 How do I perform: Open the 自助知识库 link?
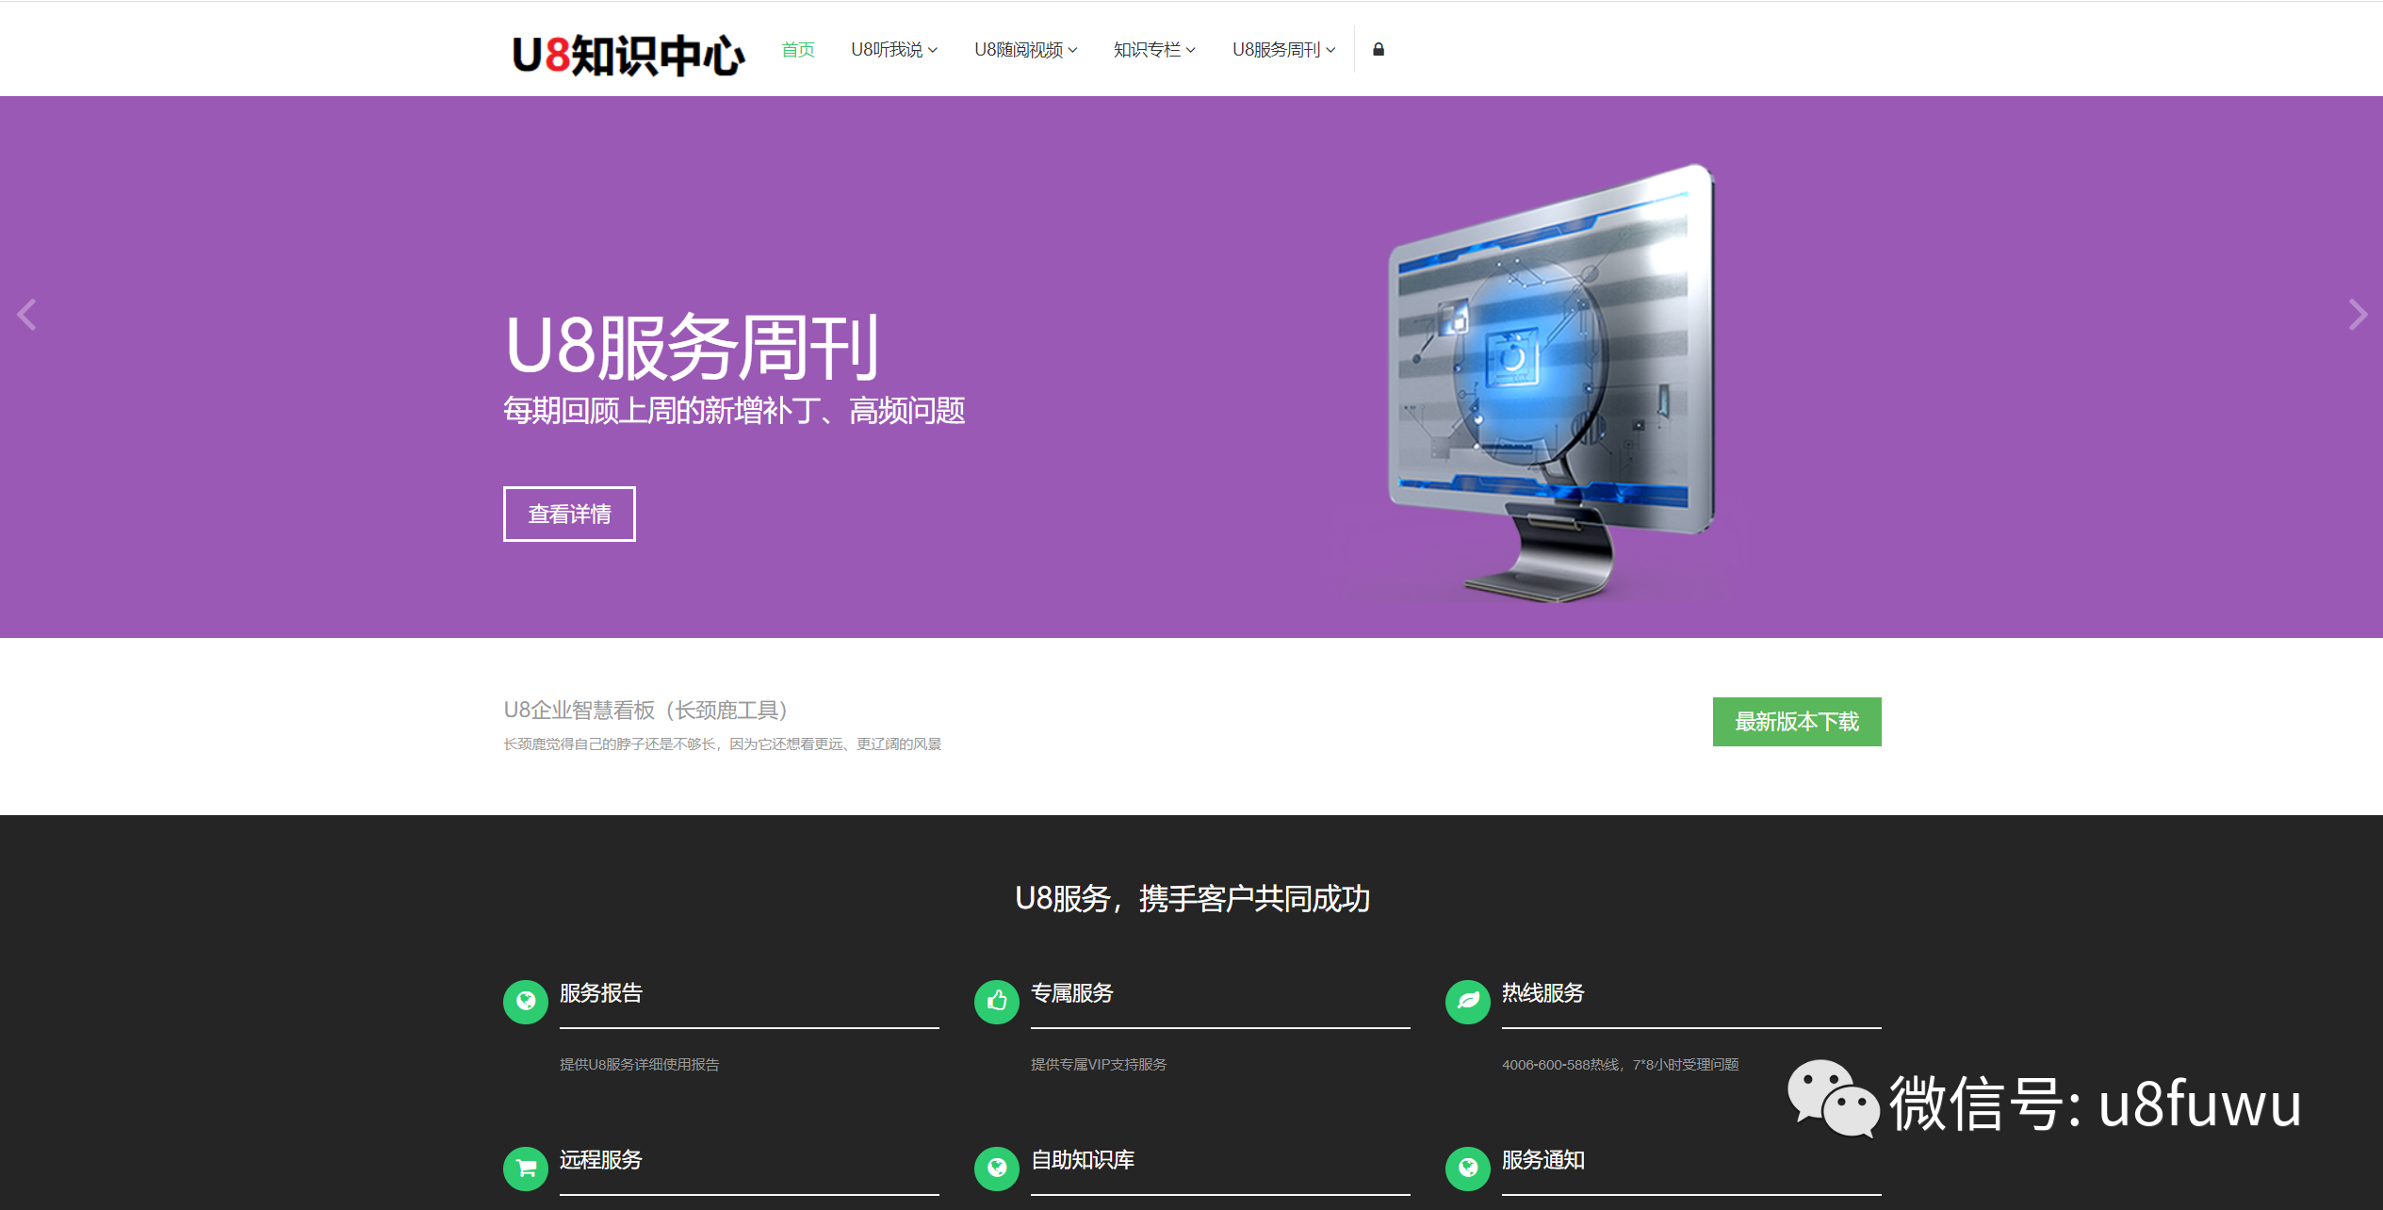tap(1083, 1160)
